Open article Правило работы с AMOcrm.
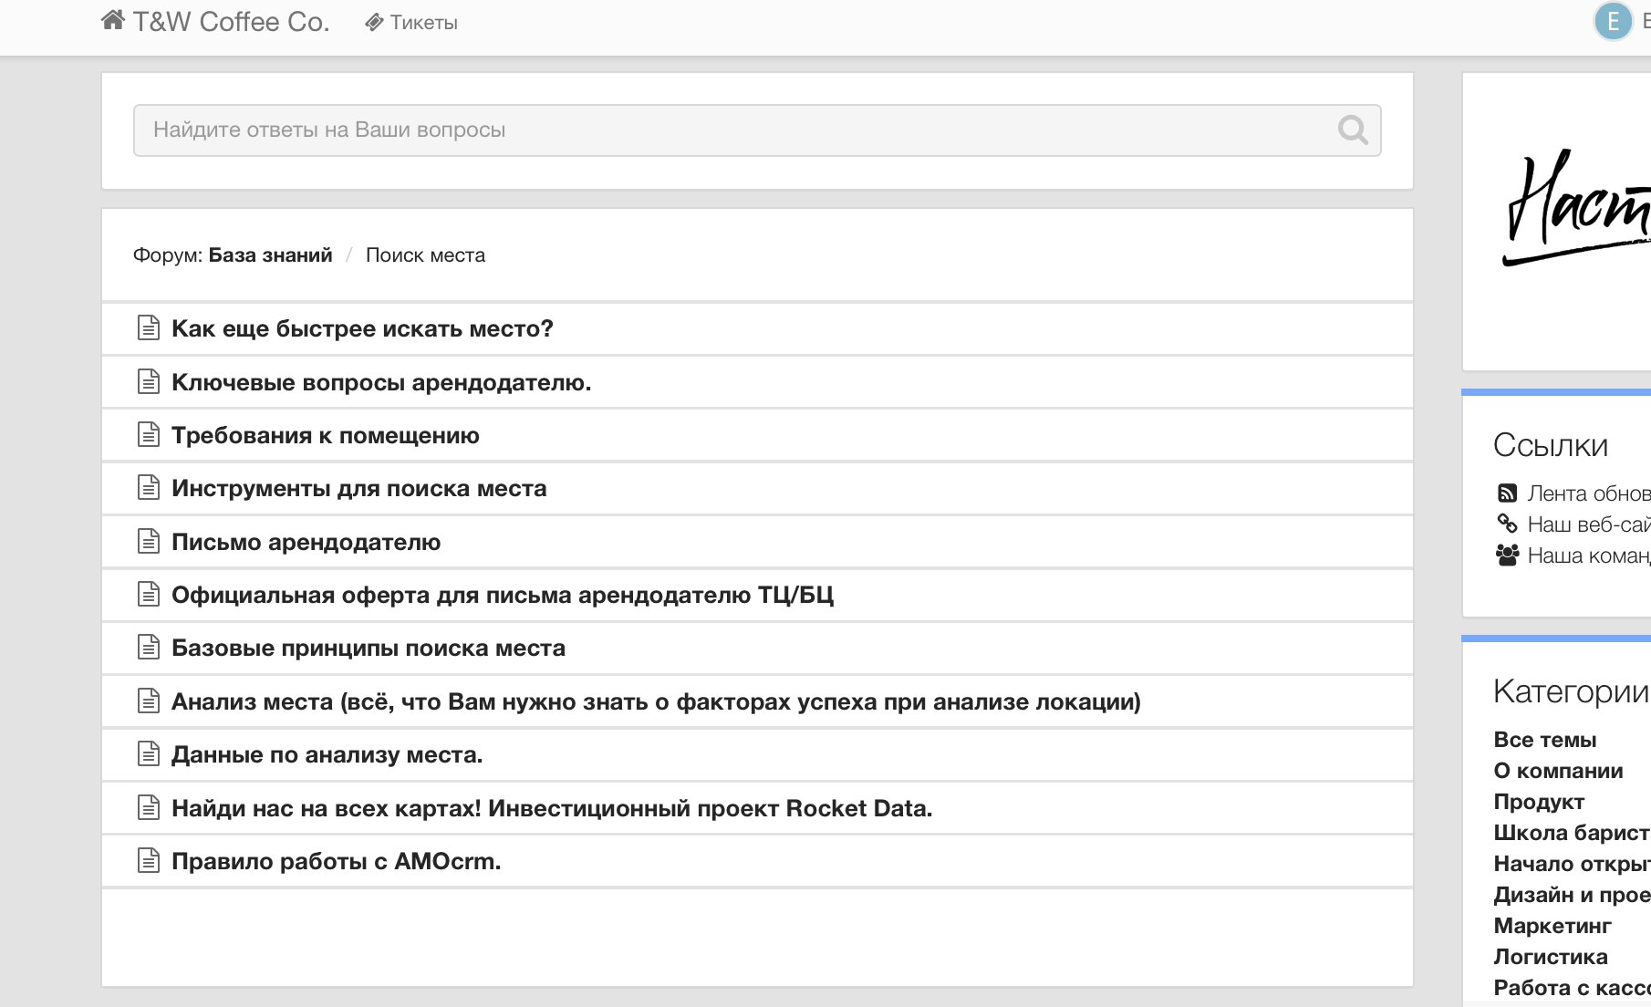The width and height of the screenshot is (1651, 1007). click(x=337, y=861)
